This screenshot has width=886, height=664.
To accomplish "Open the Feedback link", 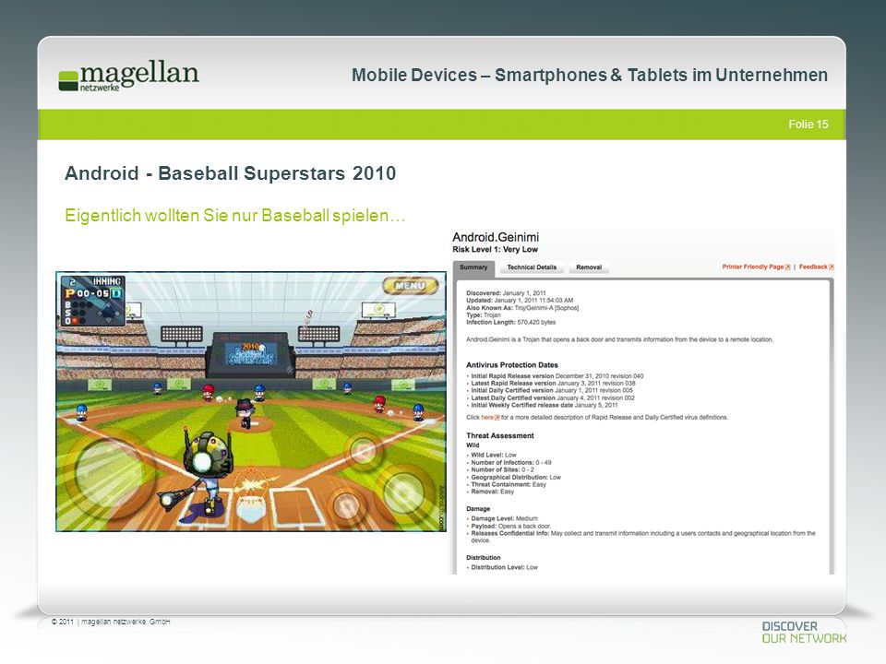I will tap(813, 267).
